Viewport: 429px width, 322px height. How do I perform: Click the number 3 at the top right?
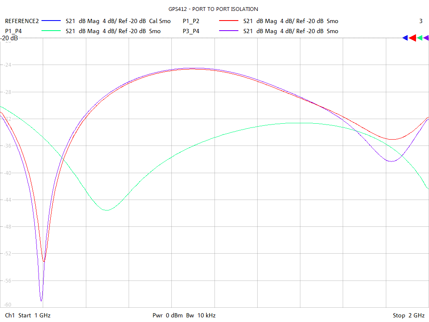pos(421,21)
